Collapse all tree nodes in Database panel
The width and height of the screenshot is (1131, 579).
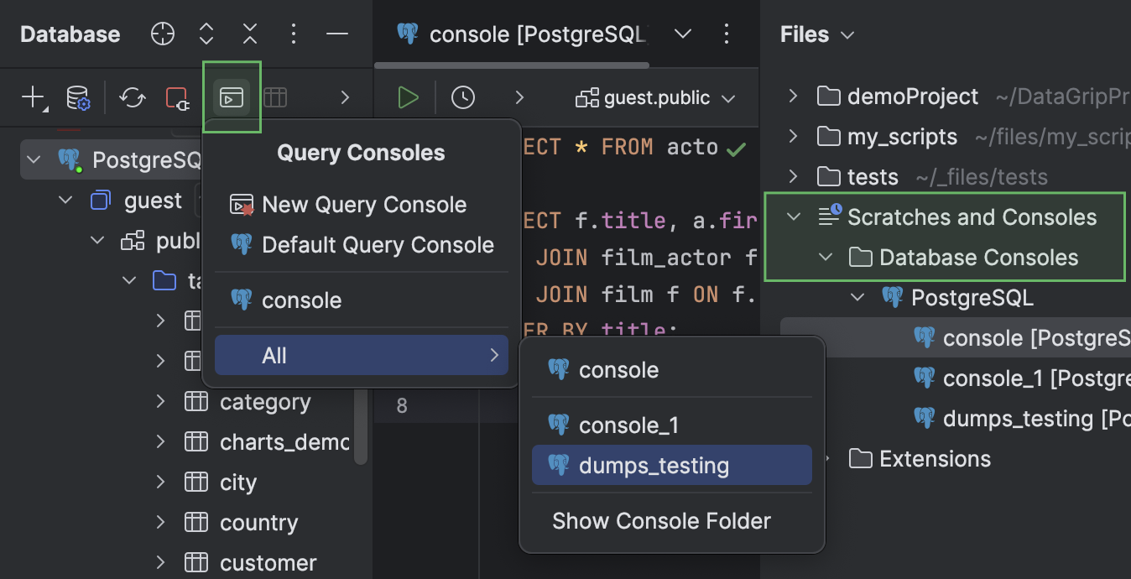point(249,34)
